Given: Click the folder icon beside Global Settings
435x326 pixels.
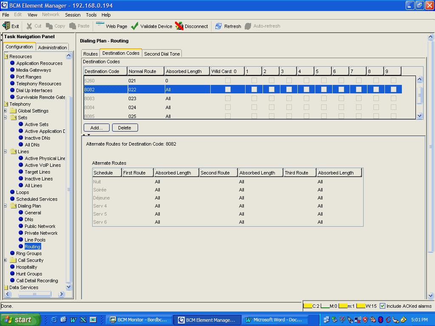Looking at the screenshot, I should pyautogui.click(x=13, y=111).
